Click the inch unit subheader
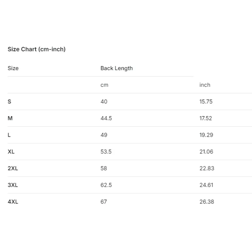 205,85
